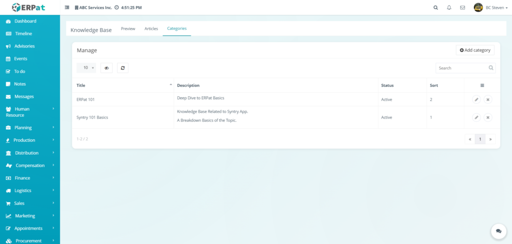Click the Planning briefcase icon
This screenshot has height=244, width=512.
tap(8, 128)
